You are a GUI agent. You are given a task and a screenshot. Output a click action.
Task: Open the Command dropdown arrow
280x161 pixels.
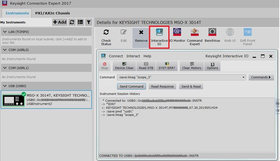pos(243,77)
